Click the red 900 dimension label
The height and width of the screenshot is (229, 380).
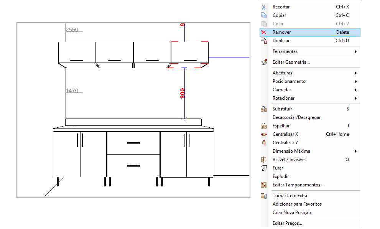pyautogui.click(x=183, y=93)
